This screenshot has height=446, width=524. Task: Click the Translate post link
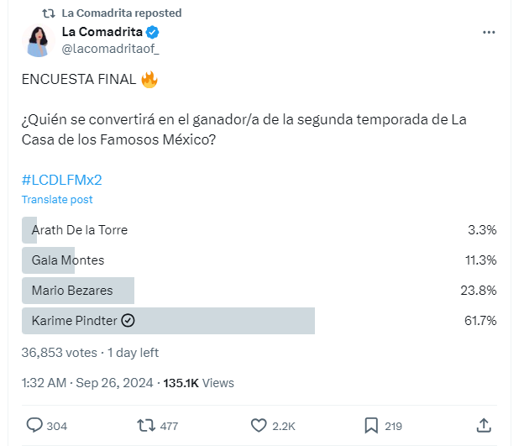(57, 200)
